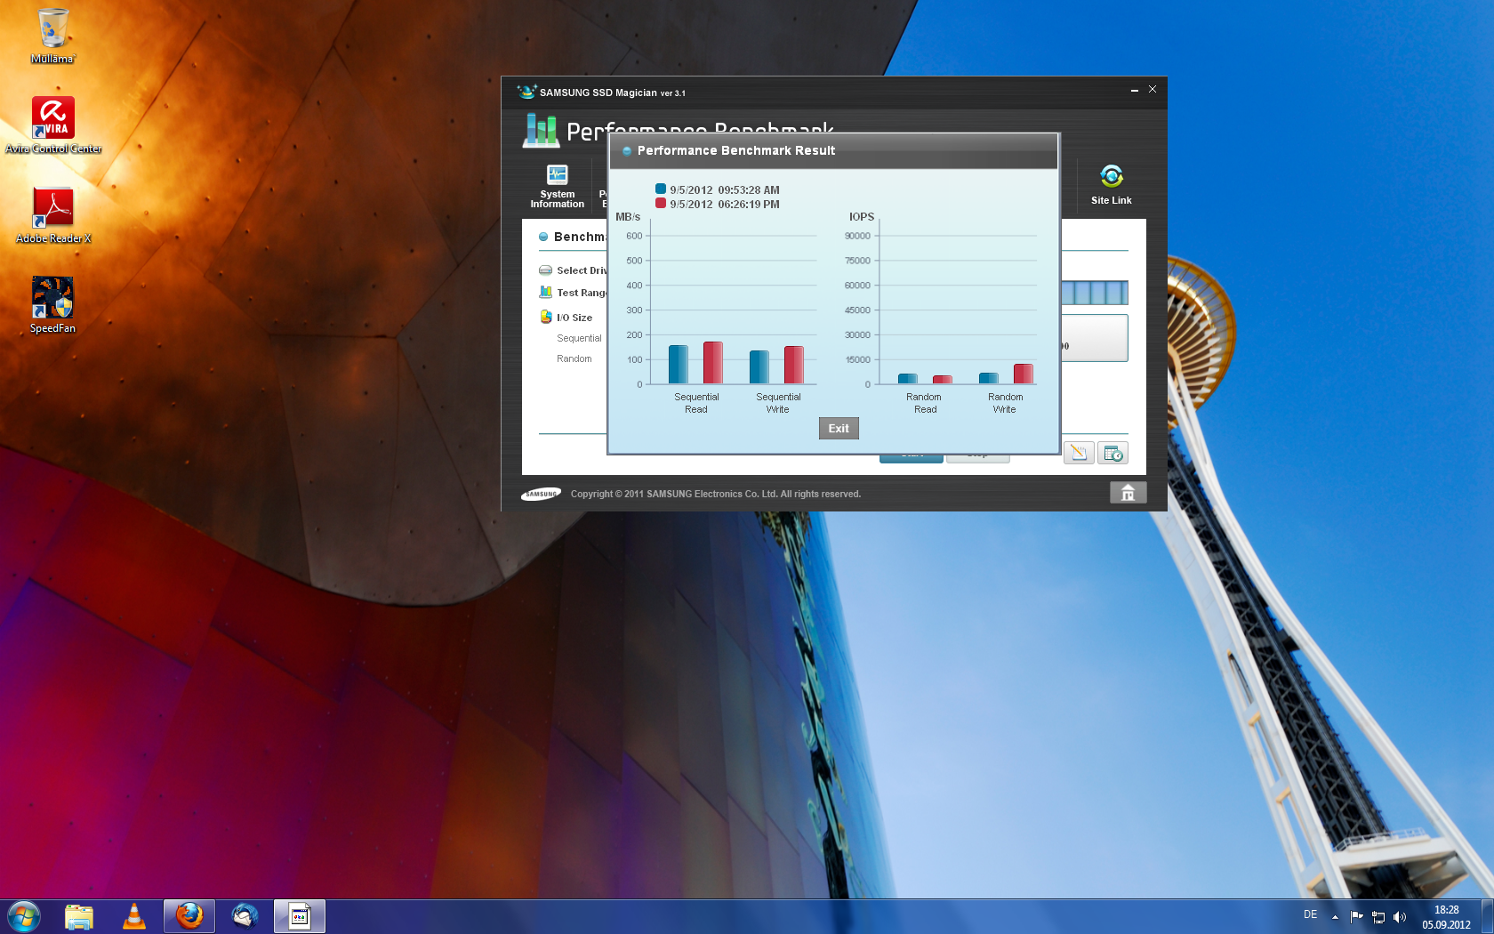Click the SSD Magician taskbar button
The width and height of the screenshot is (1494, 934).
coord(300,916)
